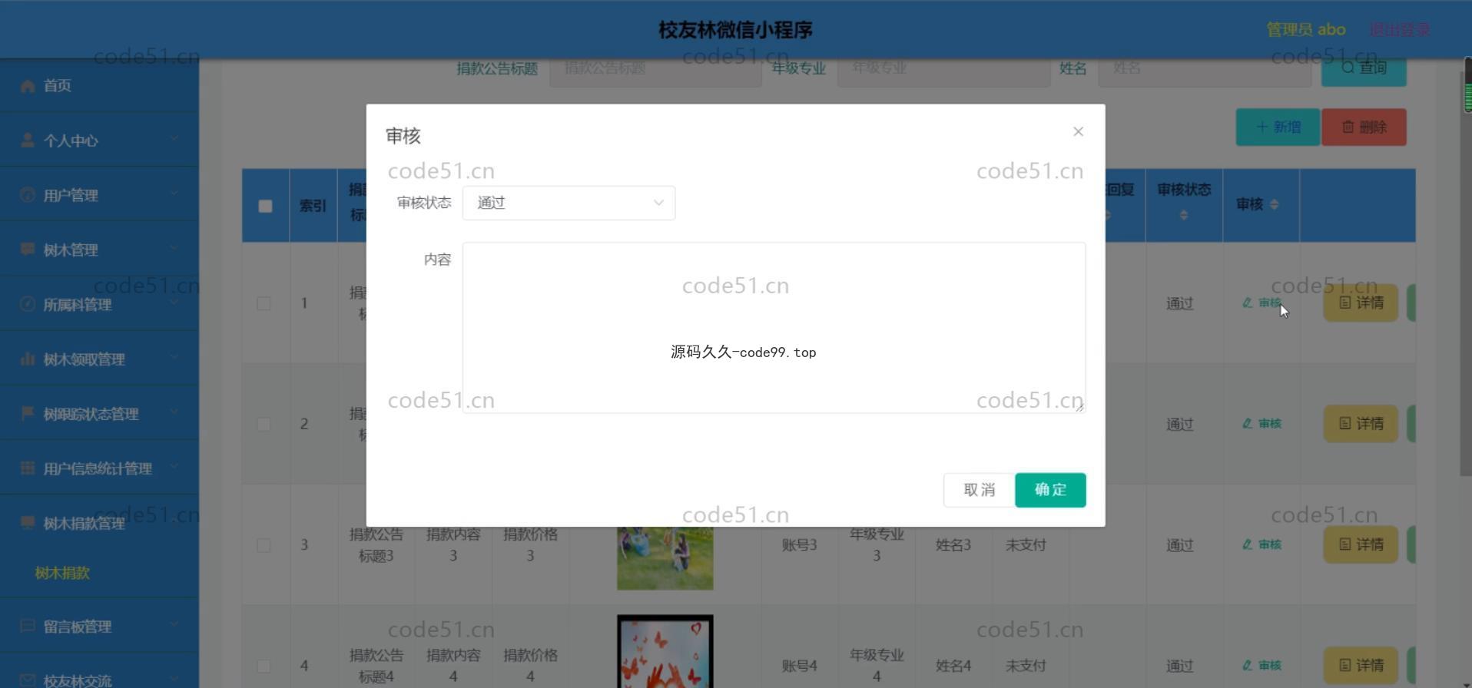Click the 捐款公告标题 search field
Image resolution: width=1472 pixels, height=688 pixels.
[x=655, y=72]
